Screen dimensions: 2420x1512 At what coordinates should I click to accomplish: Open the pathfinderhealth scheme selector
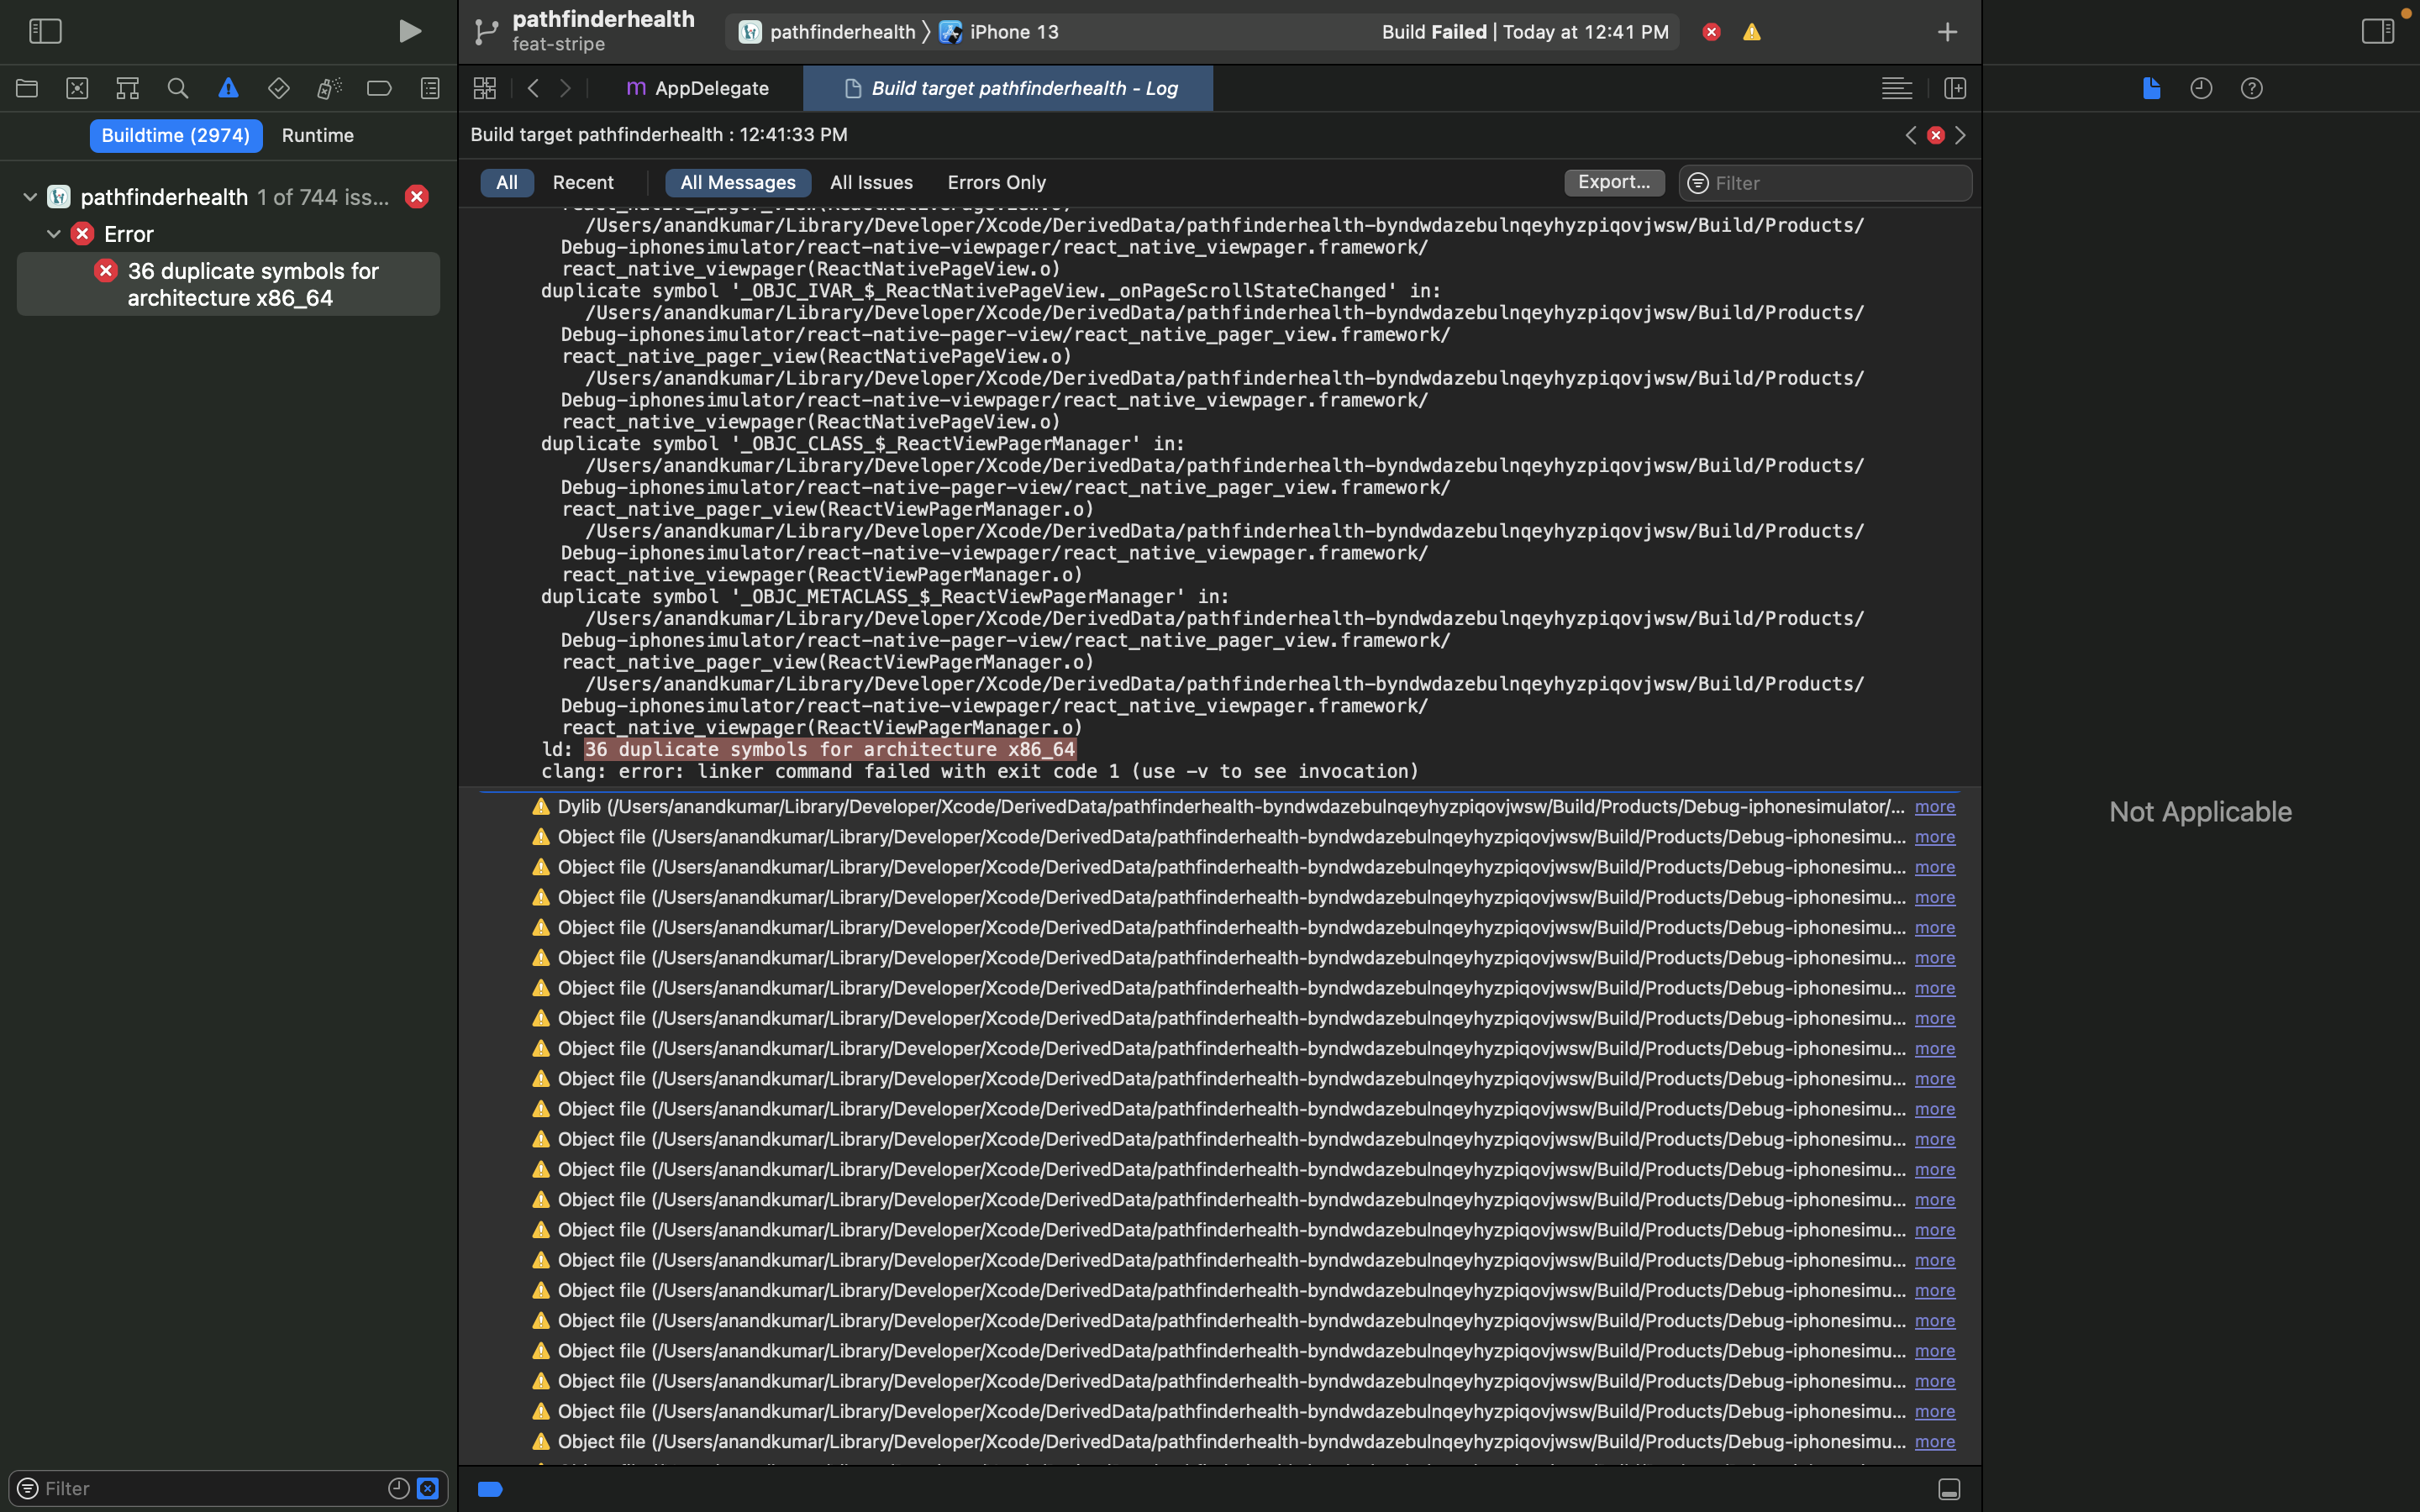point(827,32)
